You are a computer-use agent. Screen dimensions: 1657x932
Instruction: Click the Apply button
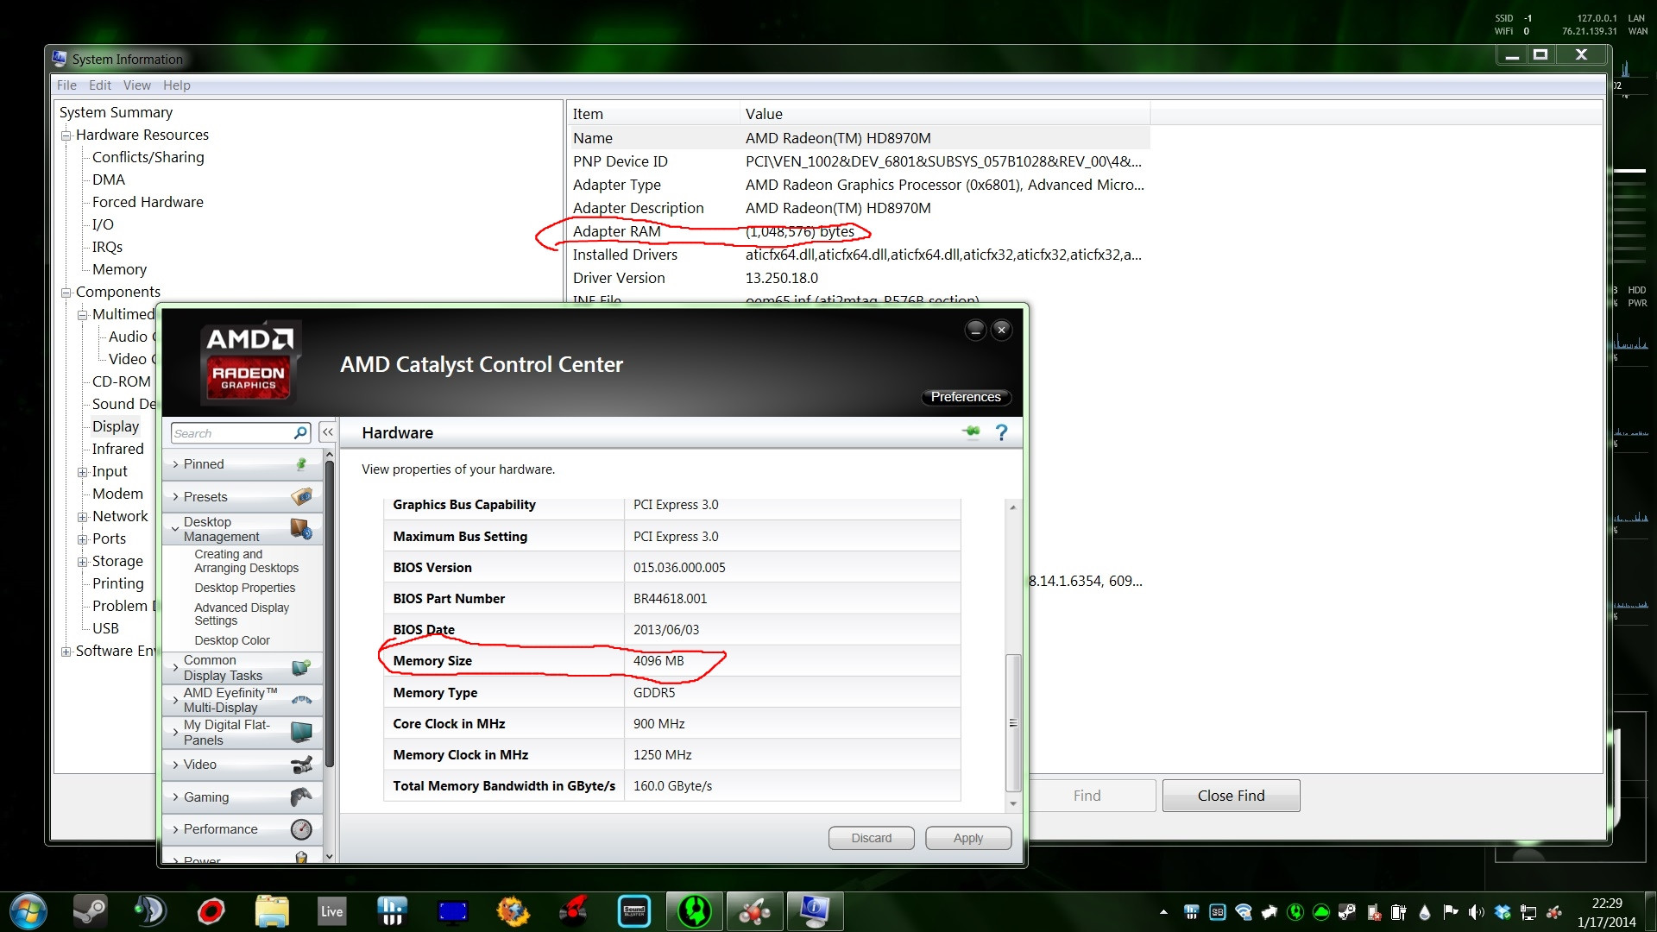pyautogui.click(x=968, y=838)
